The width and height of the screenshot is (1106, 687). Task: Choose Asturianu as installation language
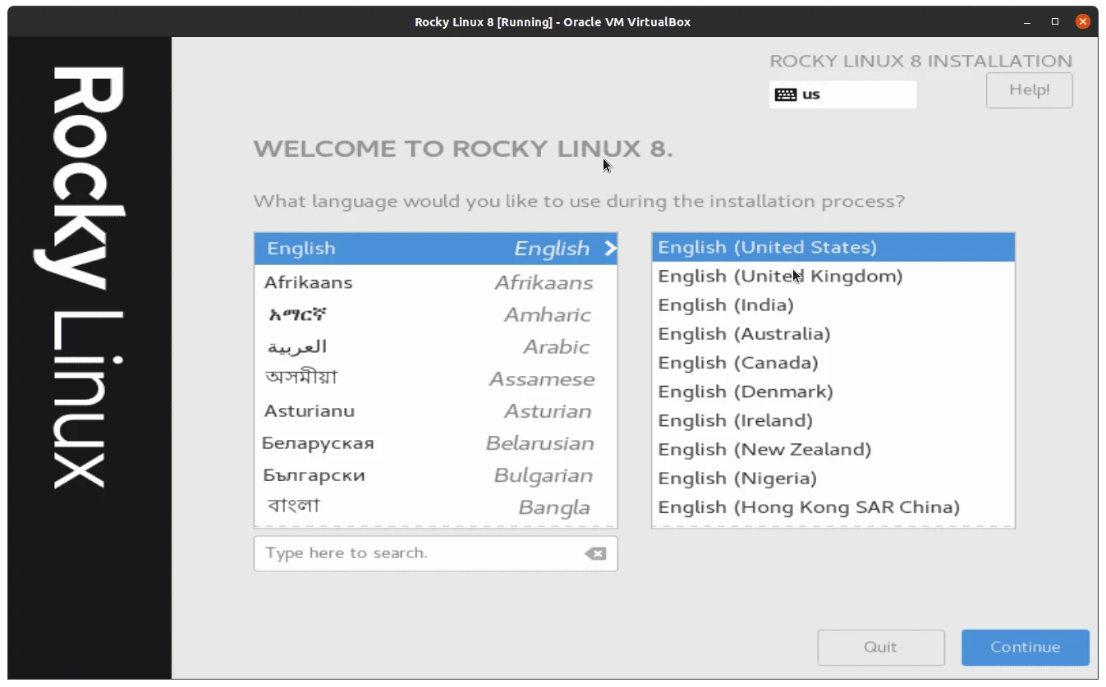click(x=307, y=410)
